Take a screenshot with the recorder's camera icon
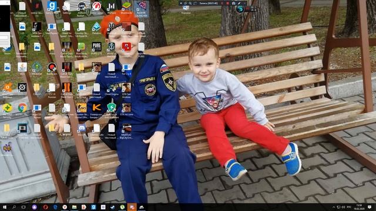 coord(234,4)
